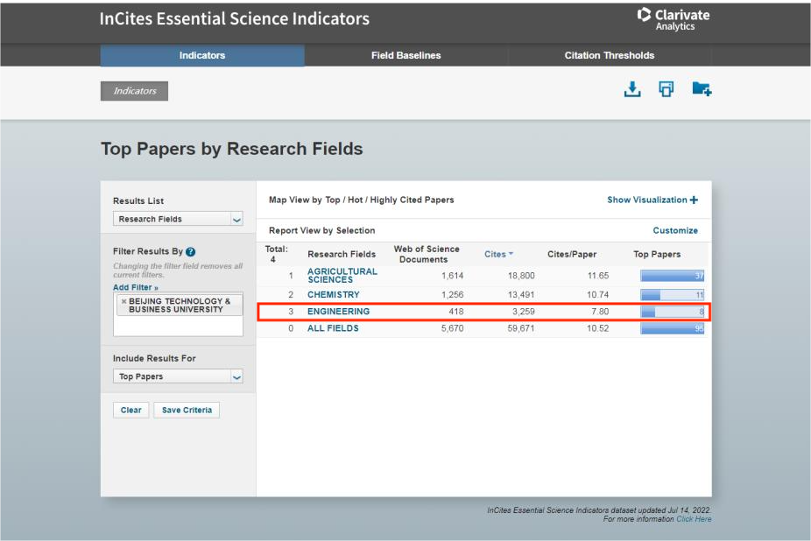
Task: Click the Clear button
Action: coord(130,411)
